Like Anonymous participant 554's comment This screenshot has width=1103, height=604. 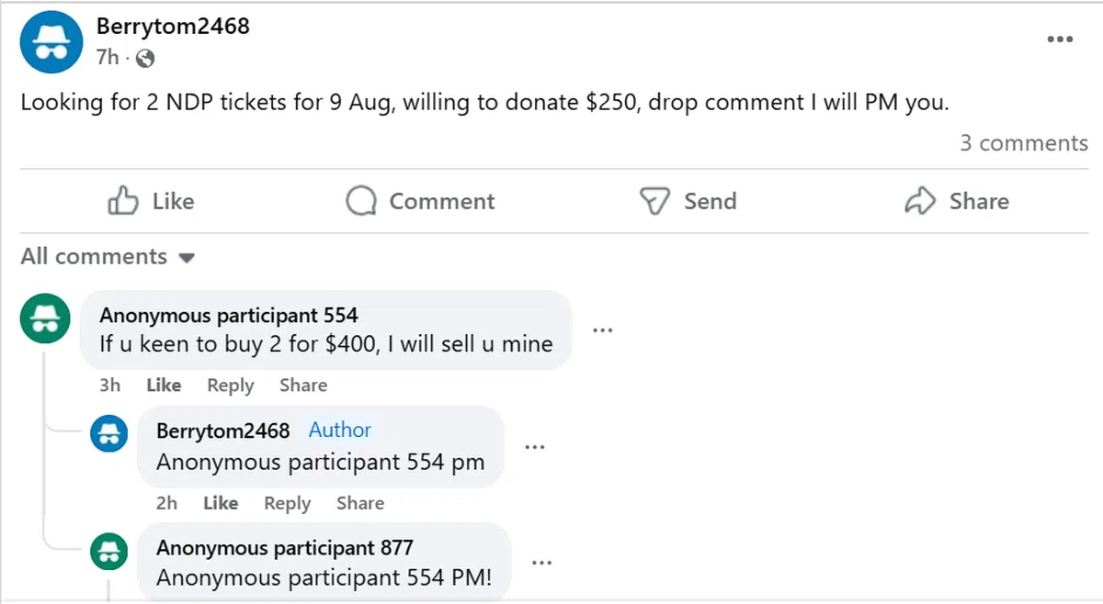(x=164, y=386)
